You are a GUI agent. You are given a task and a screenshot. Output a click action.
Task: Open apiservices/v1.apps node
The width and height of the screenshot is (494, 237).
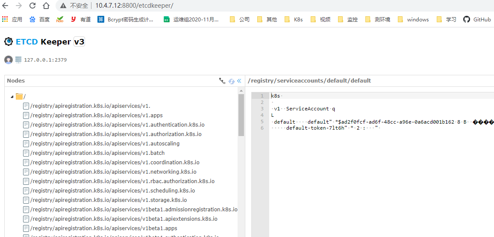(97, 116)
